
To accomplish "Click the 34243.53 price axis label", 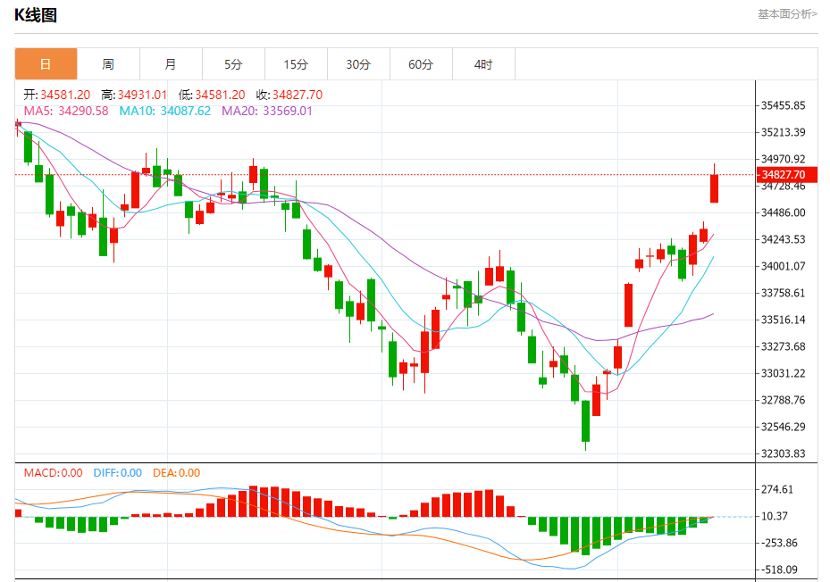I will coord(783,239).
